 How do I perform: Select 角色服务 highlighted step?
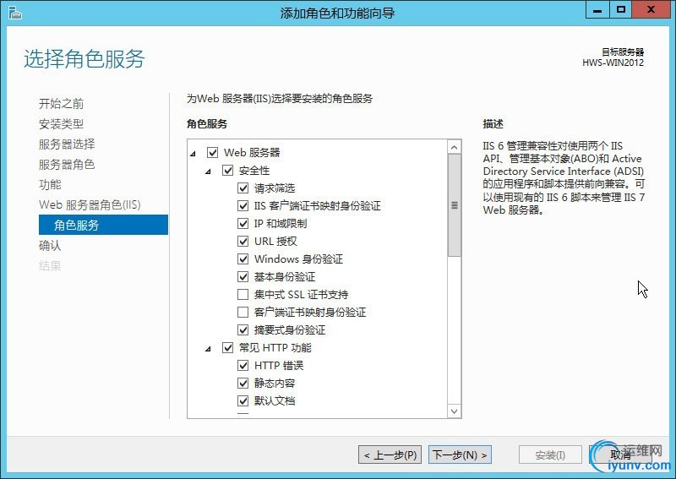tap(103, 225)
